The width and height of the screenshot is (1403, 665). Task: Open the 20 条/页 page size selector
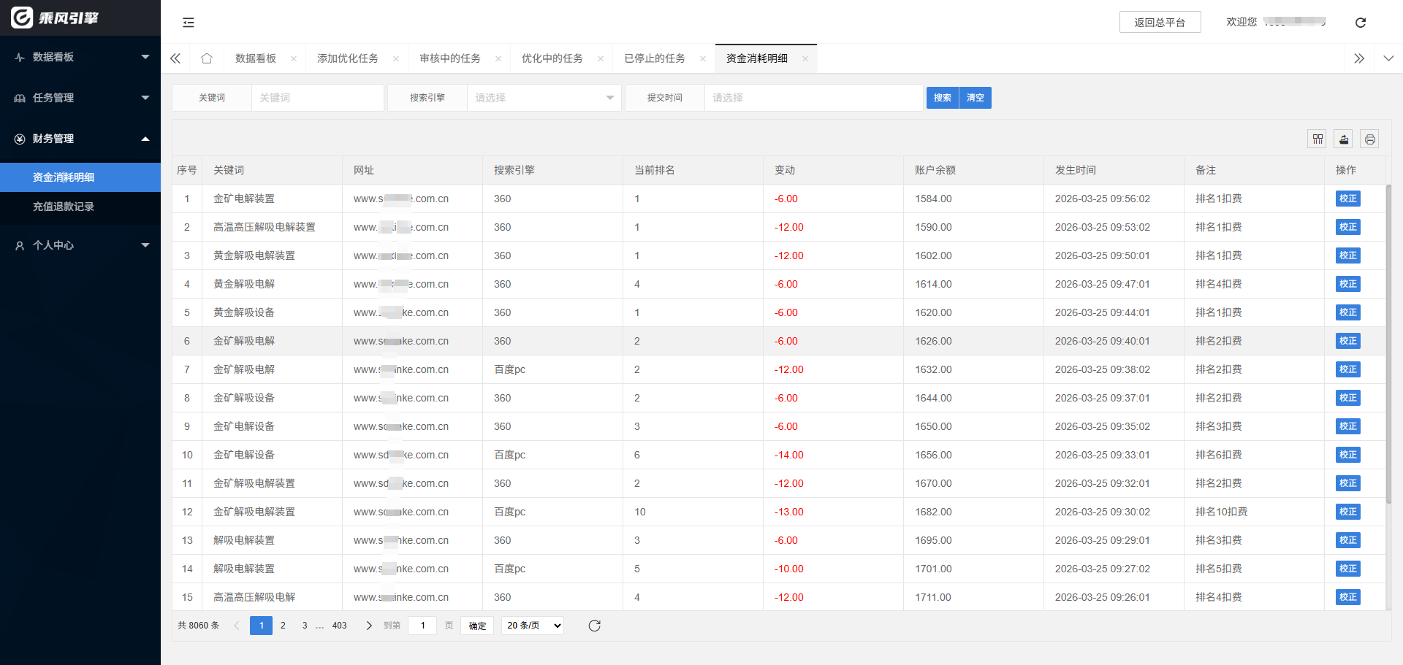click(533, 626)
